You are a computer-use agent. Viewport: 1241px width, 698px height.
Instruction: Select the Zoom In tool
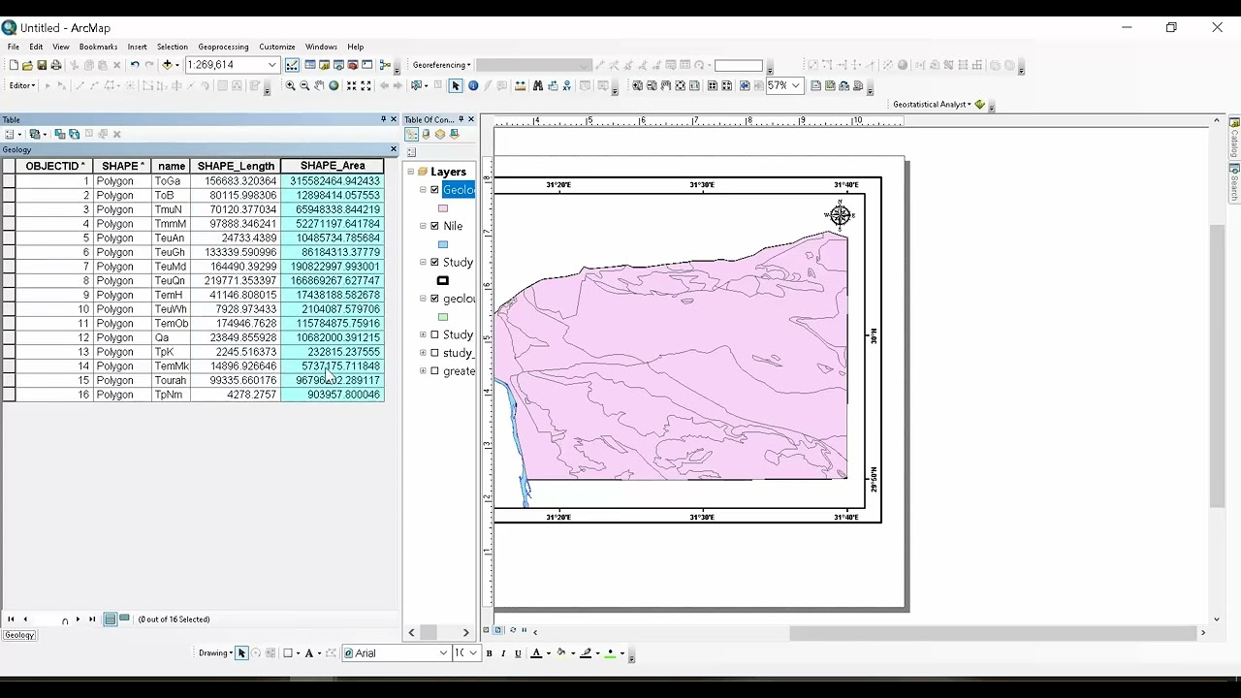[290, 85]
